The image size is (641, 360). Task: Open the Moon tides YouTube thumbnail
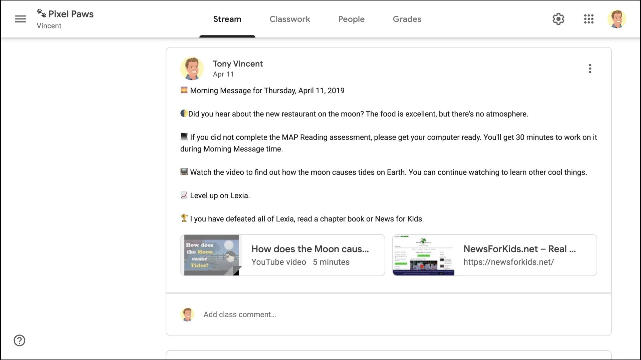pyautogui.click(x=211, y=255)
